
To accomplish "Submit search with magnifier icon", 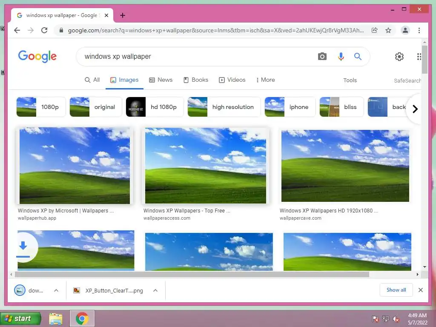I will (358, 57).
